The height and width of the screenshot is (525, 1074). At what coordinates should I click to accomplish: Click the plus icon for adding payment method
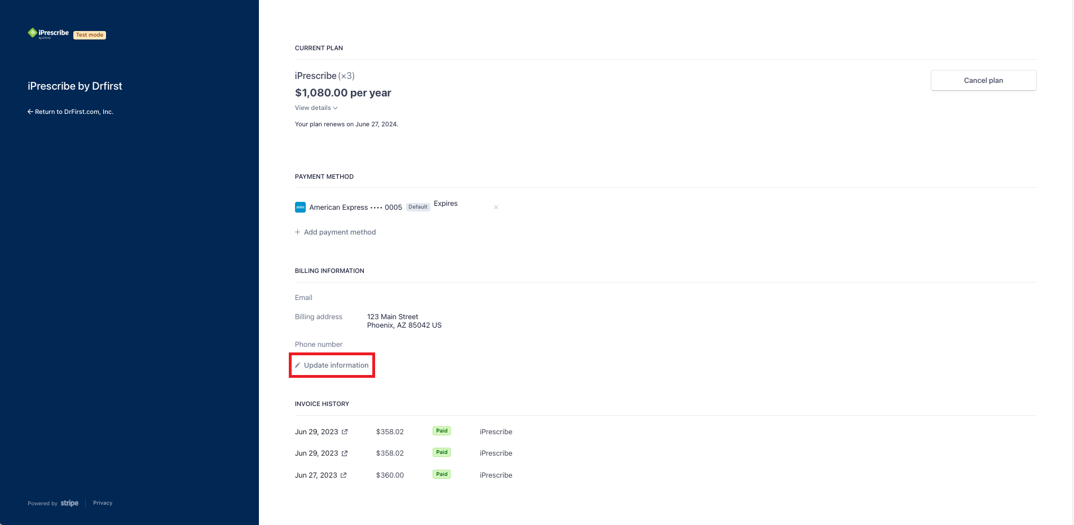click(298, 232)
